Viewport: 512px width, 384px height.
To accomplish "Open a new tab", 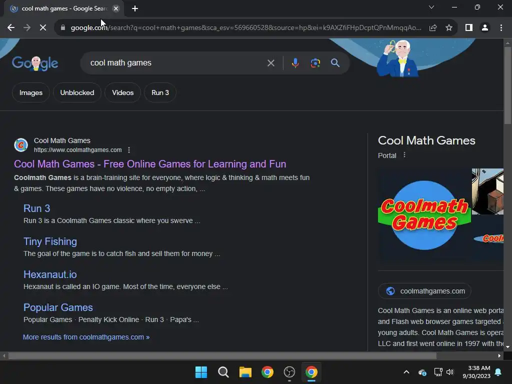I will pyautogui.click(x=135, y=8).
